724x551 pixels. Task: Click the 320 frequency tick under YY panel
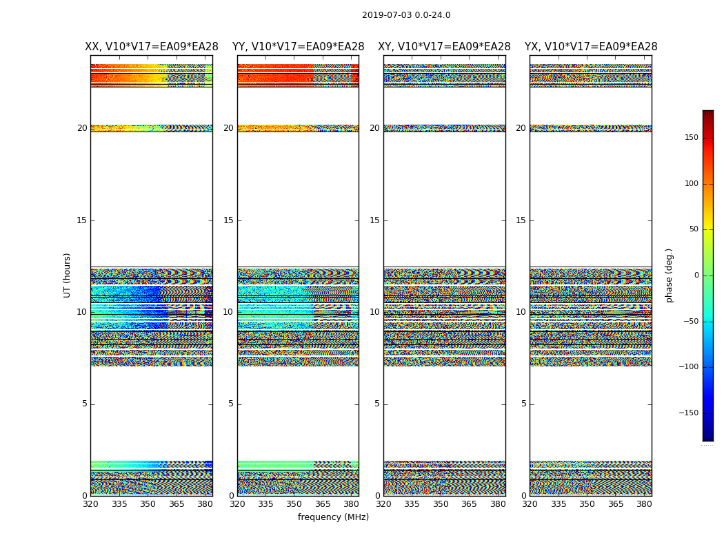(x=237, y=504)
